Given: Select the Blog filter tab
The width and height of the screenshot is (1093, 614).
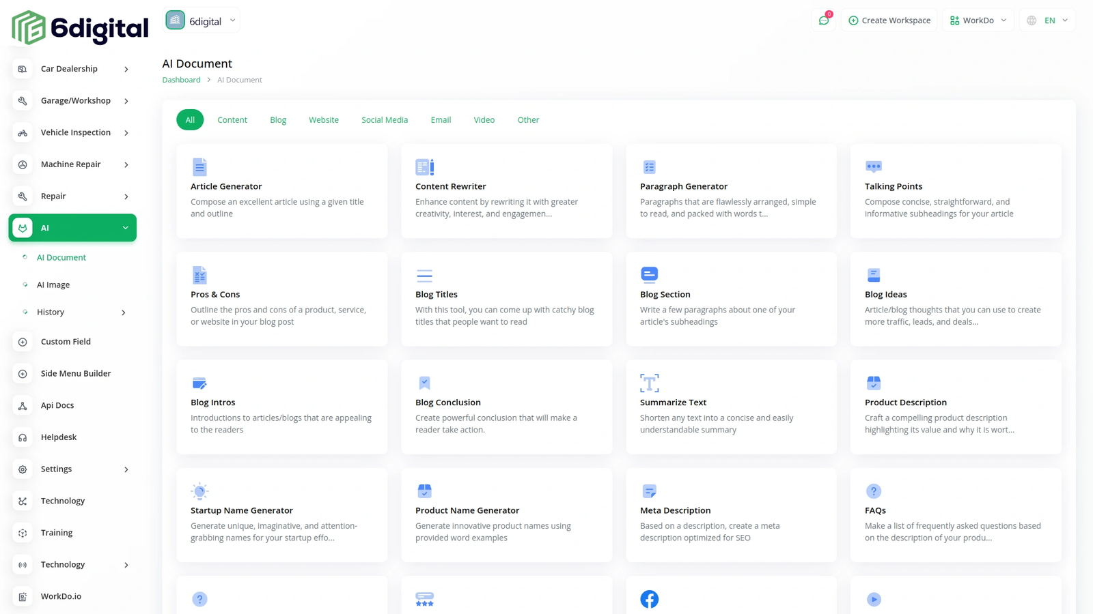Looking at the screenshot, I should pos(278,120).
